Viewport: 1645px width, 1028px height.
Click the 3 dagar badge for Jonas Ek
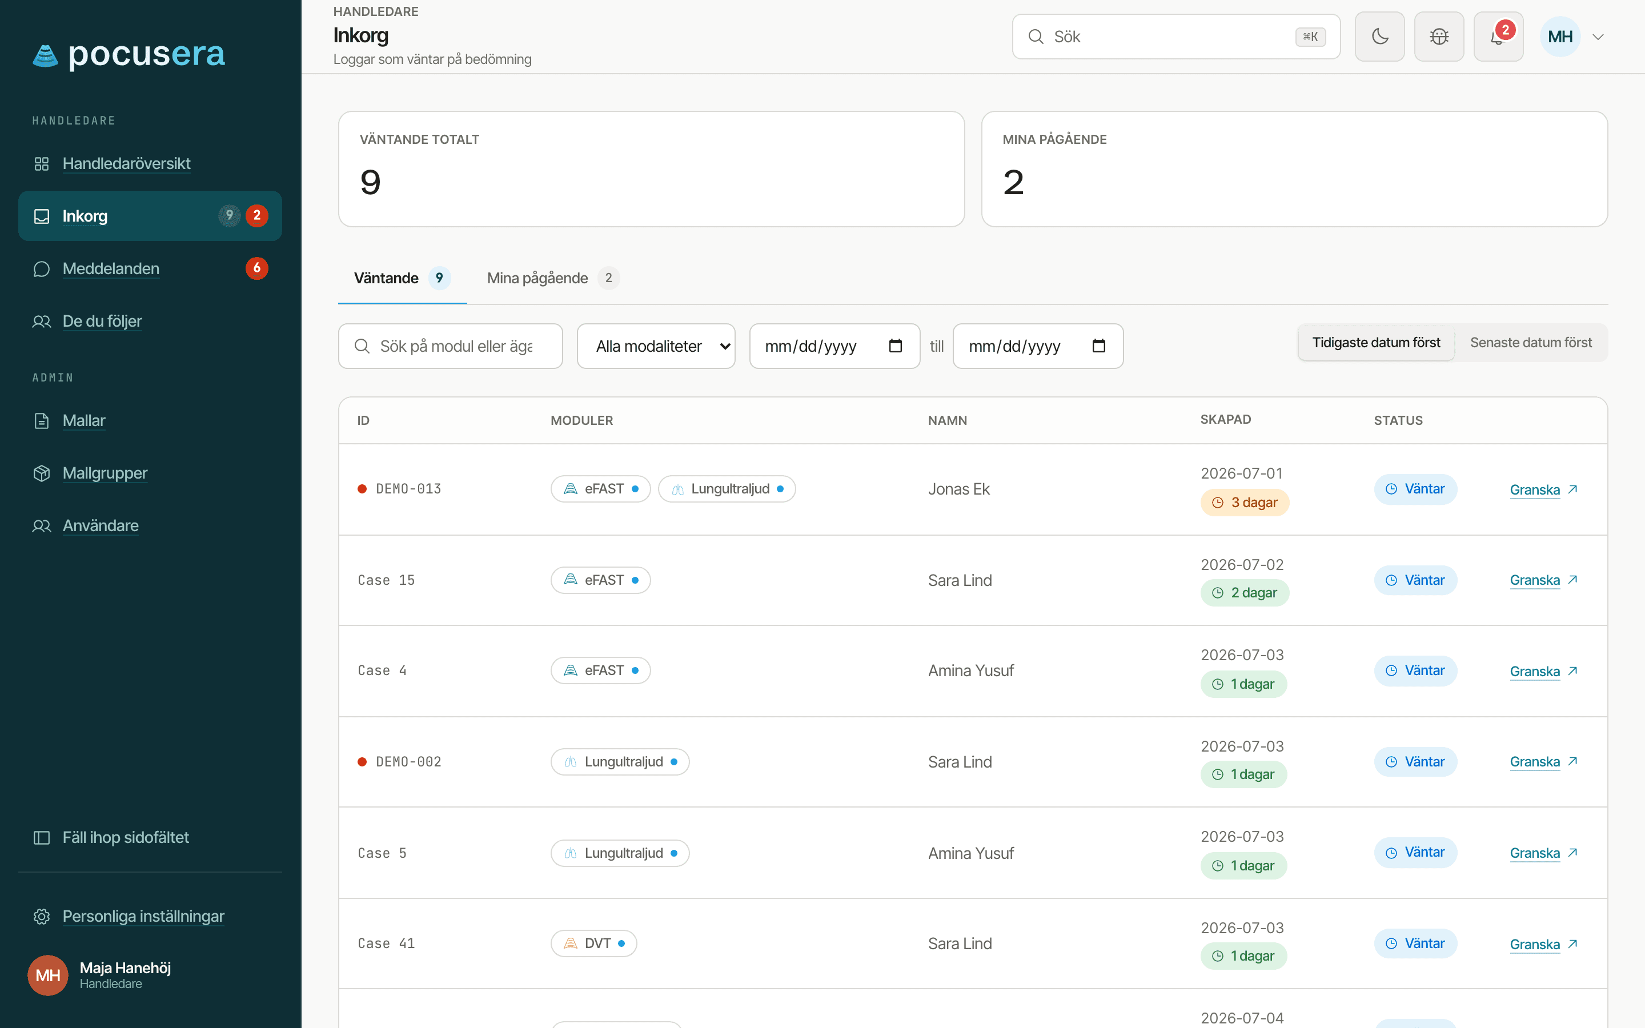(x=1245, y=503)
